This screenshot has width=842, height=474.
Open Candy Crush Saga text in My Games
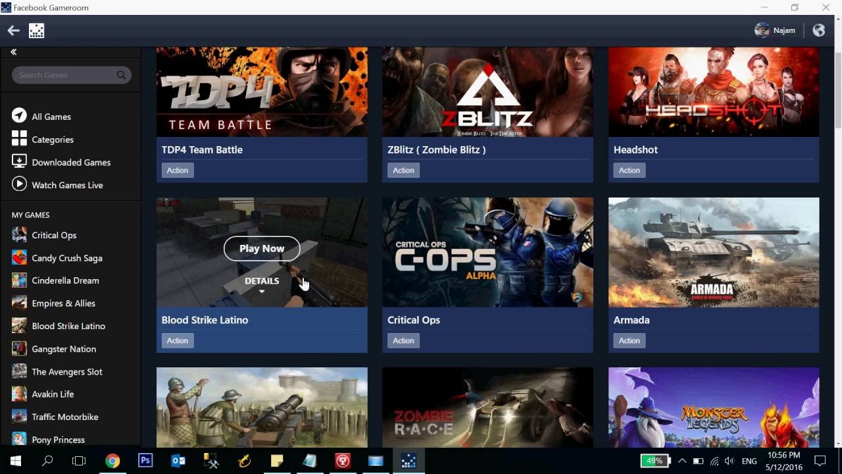click(67, 258)
